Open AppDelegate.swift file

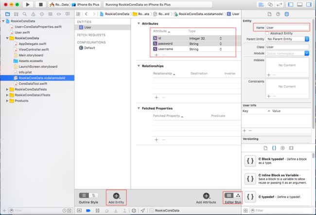[32, 44]
